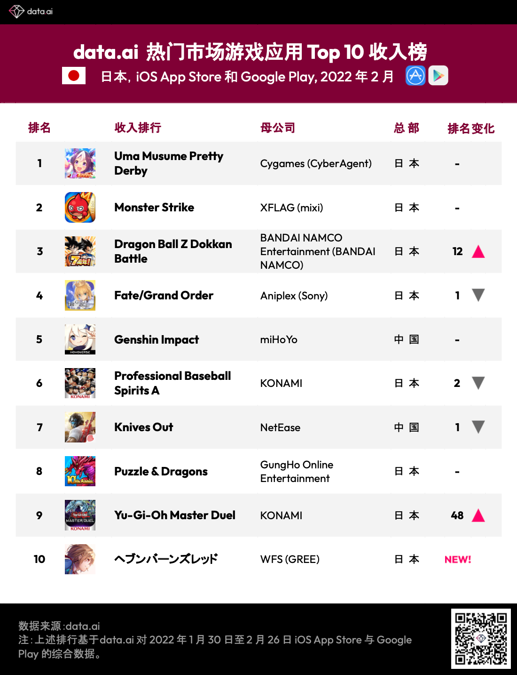The width and height of the screenshot is (517, 675).
Task: Click the 收入排行 column header
Action: (138, 128)
